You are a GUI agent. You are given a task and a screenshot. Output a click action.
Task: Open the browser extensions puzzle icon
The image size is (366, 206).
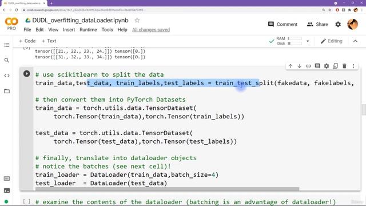pos(349,10)
